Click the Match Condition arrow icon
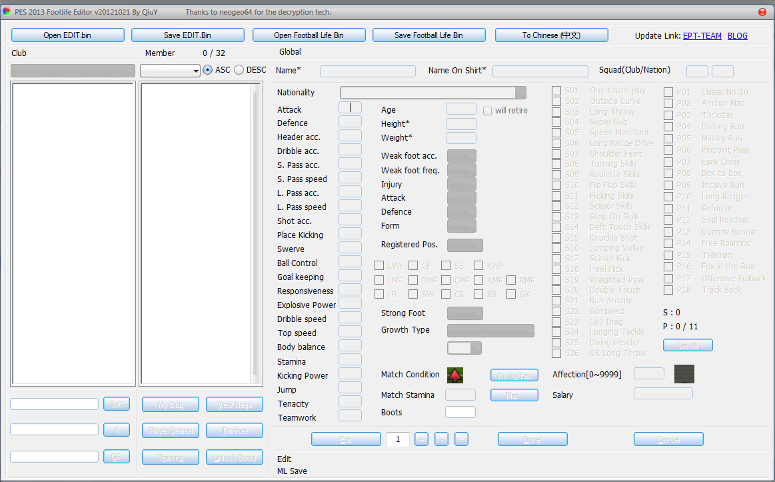 coord(455,374)
